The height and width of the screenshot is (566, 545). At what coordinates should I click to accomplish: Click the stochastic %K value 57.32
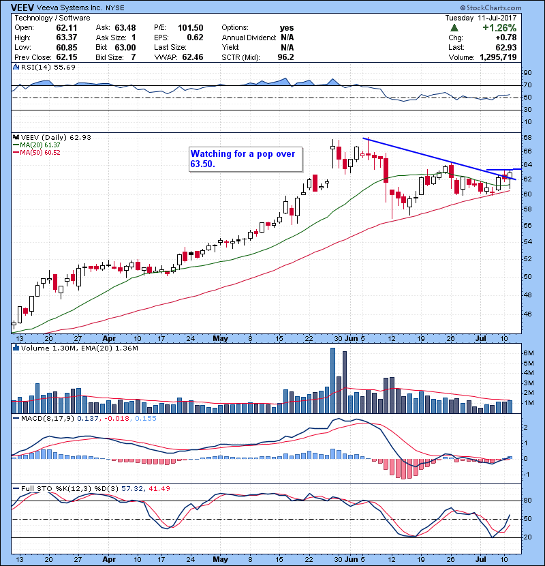click(132, 488)
